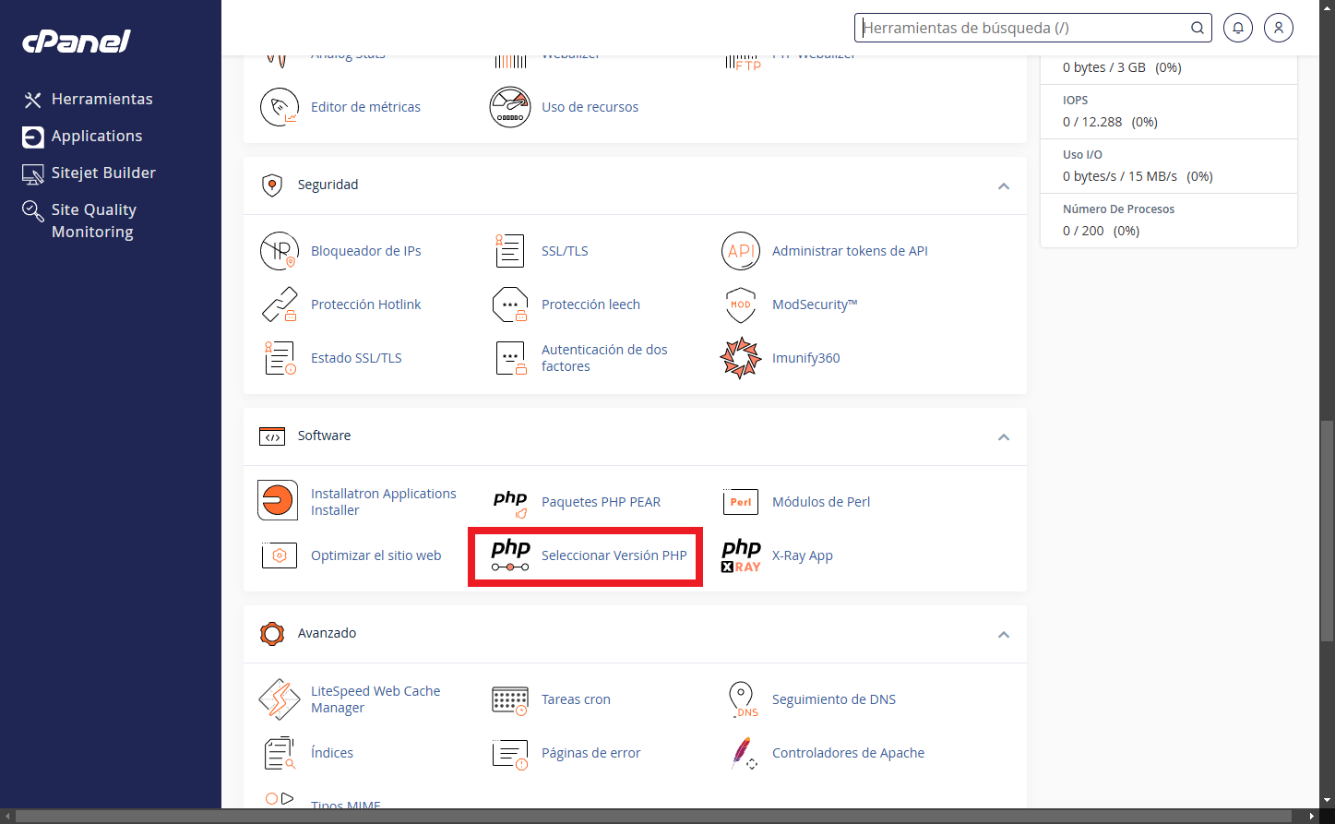1335x824 pixels.
Task: Open the notifications bell icon
Action: (1237, 28)
